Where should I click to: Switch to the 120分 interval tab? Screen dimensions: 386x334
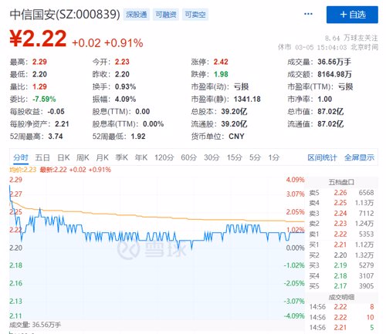pos(164,157)
